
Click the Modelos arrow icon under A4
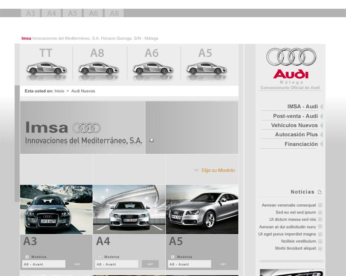(100, 257)
